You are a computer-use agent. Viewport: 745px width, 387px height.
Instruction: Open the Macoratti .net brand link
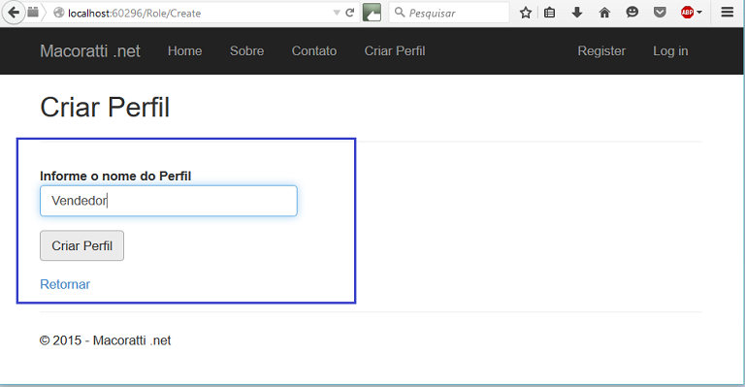pyautogui.click(x=90, y=50)
